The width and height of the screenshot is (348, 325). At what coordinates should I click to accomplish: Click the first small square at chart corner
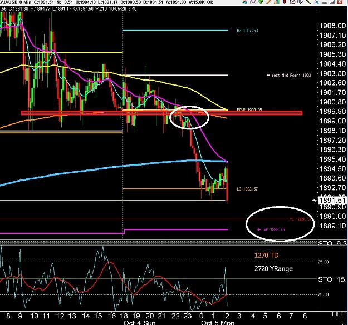[x=334, y=314]
